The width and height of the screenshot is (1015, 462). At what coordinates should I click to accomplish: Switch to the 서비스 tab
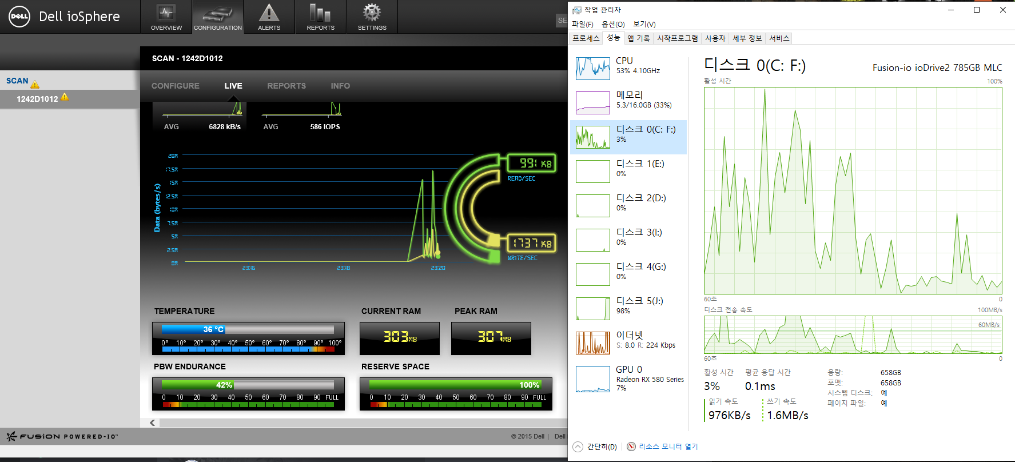(779, 38)
